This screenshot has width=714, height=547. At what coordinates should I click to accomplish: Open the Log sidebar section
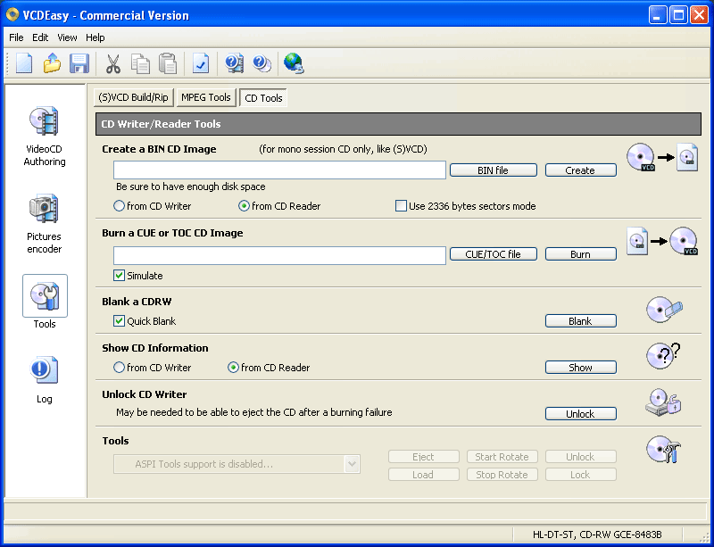(44, 380)
